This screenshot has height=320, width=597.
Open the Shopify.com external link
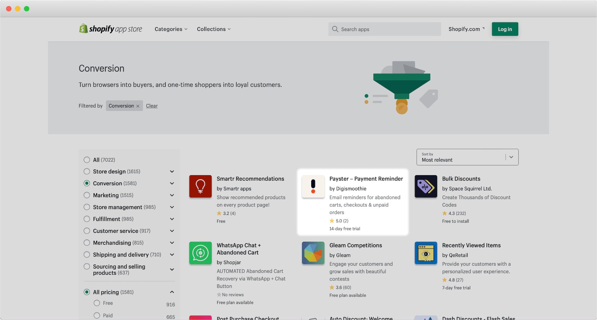coord(466,29)
